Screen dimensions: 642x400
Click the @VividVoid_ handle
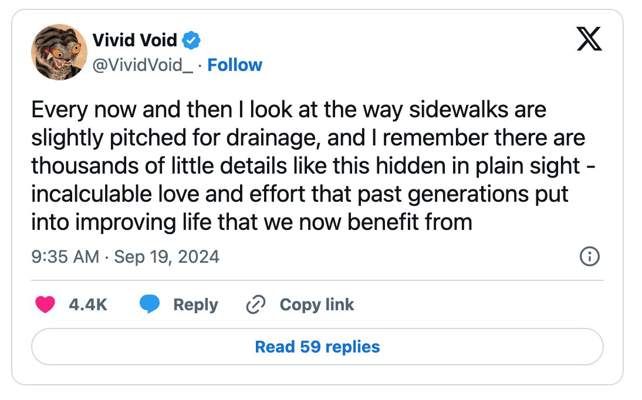pyautogui.click(x=143, y=65)
